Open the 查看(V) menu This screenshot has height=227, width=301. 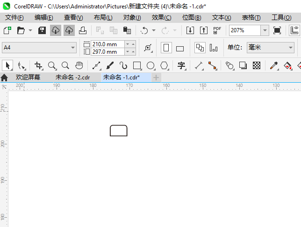73,18
